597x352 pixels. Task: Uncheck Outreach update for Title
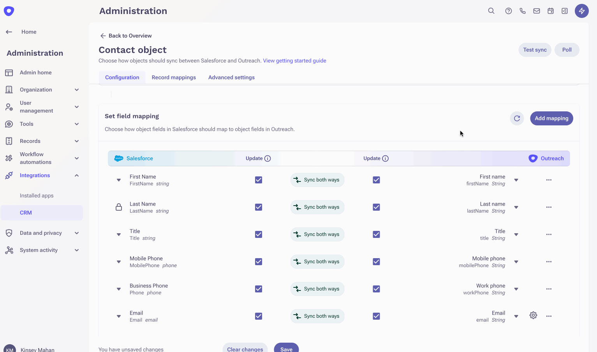(x=376, y=234)
